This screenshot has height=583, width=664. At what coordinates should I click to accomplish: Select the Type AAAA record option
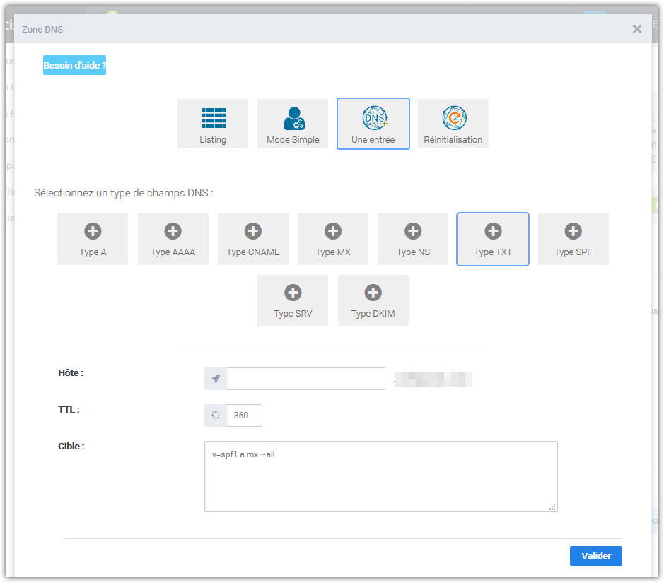pos(173,239)
